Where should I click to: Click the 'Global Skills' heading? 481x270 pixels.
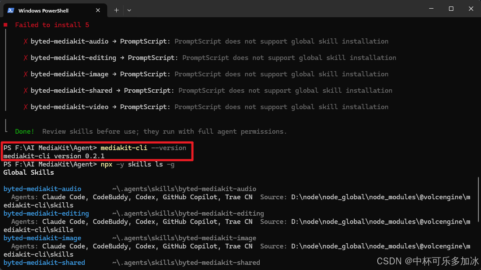(x=29, y=173)
